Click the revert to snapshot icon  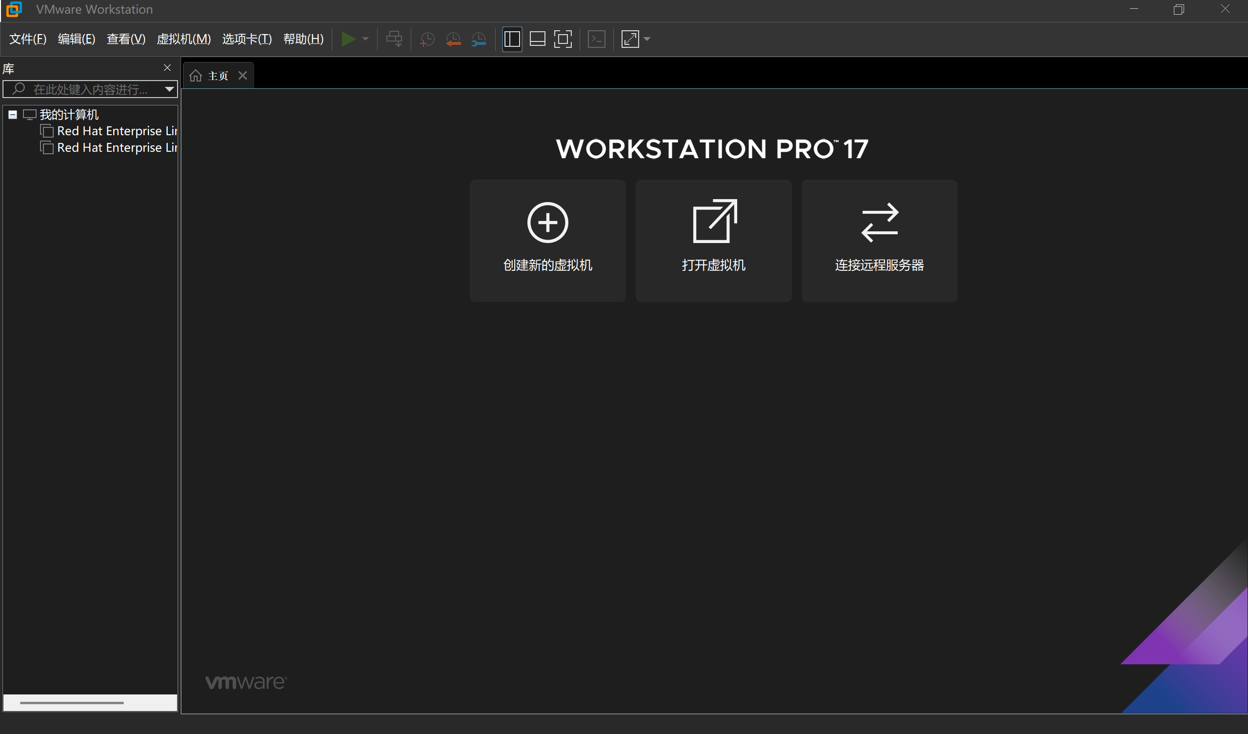453,39
